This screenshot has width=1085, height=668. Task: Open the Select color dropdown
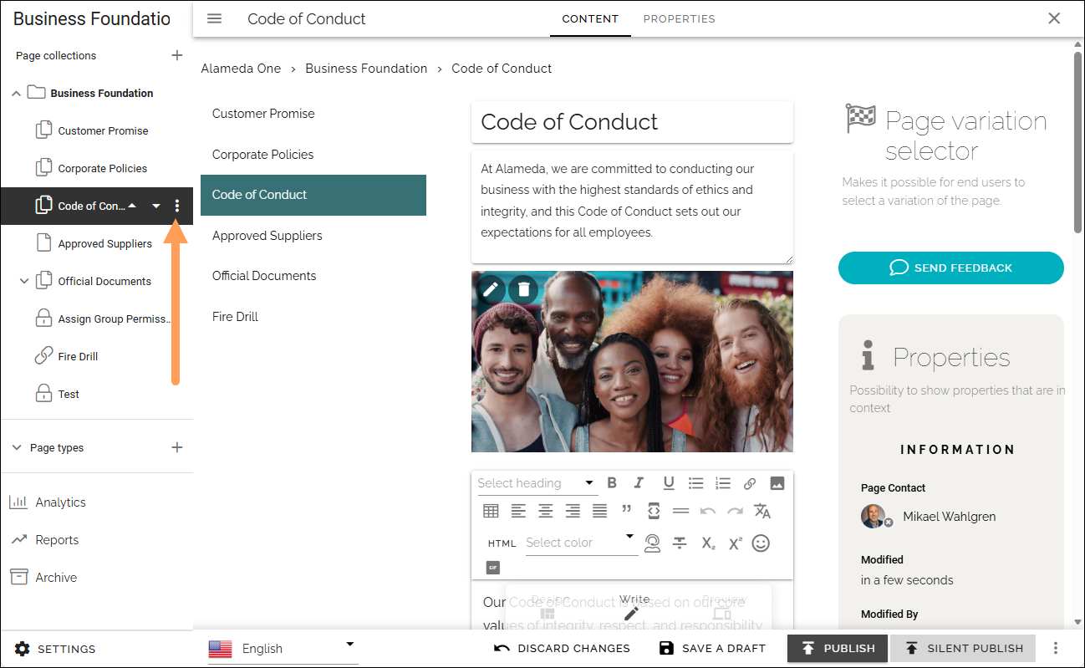coord(581,543)
